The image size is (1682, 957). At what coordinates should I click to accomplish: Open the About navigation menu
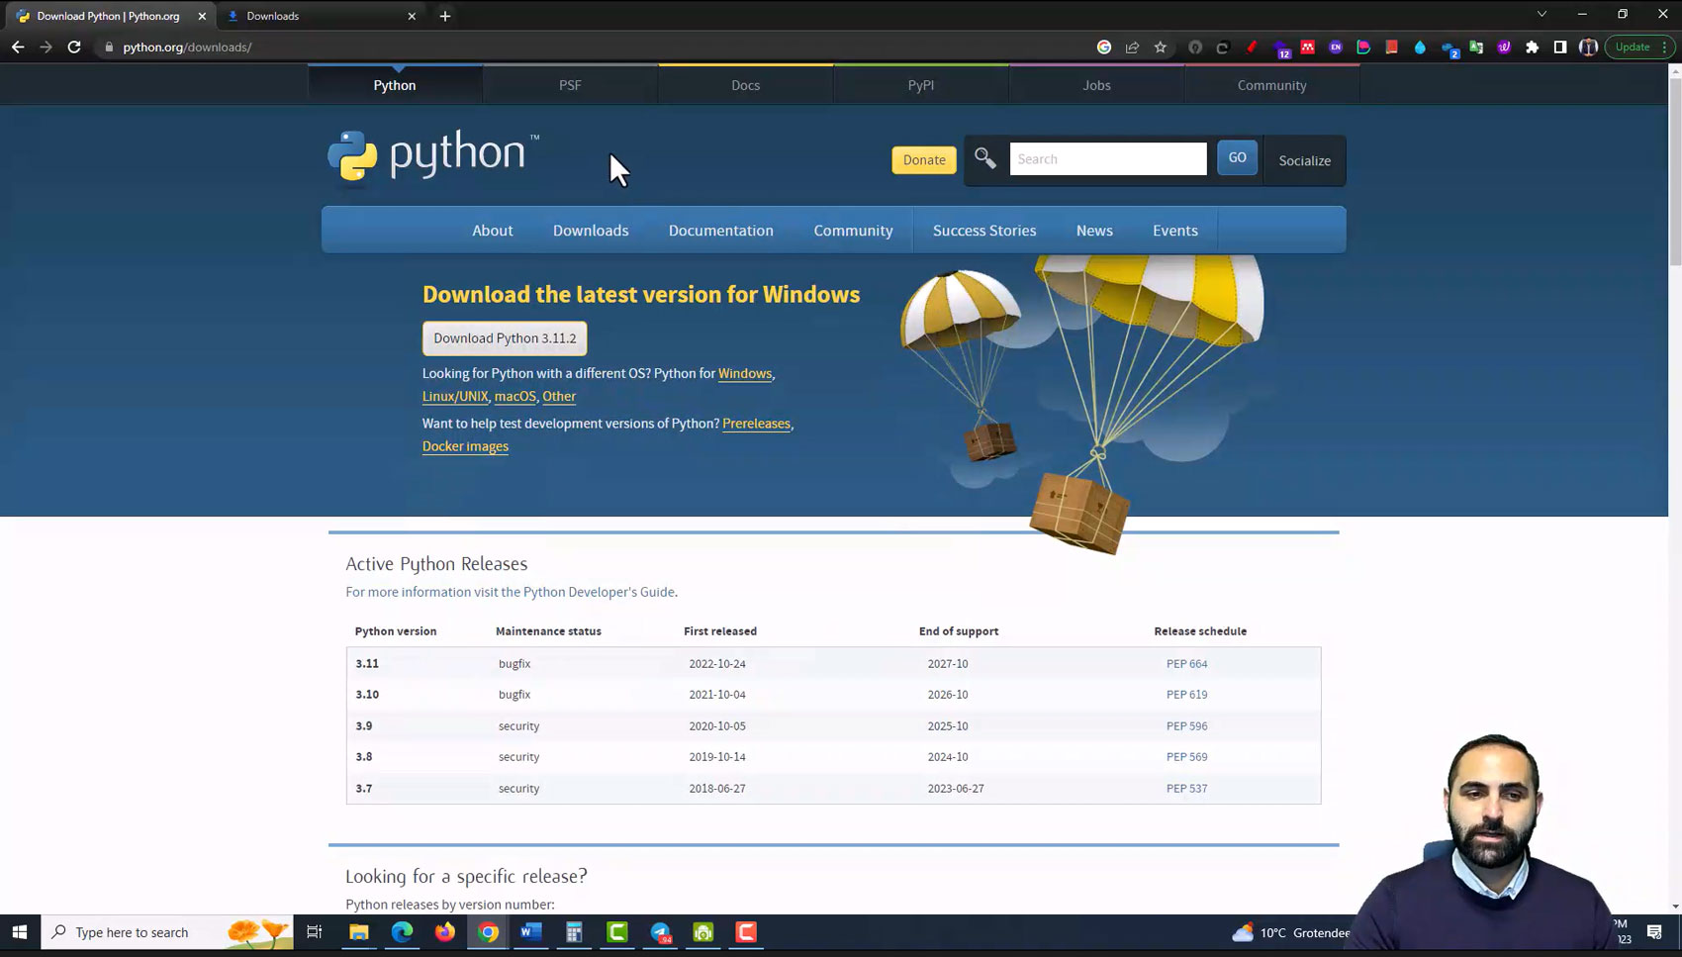[493, 230]
